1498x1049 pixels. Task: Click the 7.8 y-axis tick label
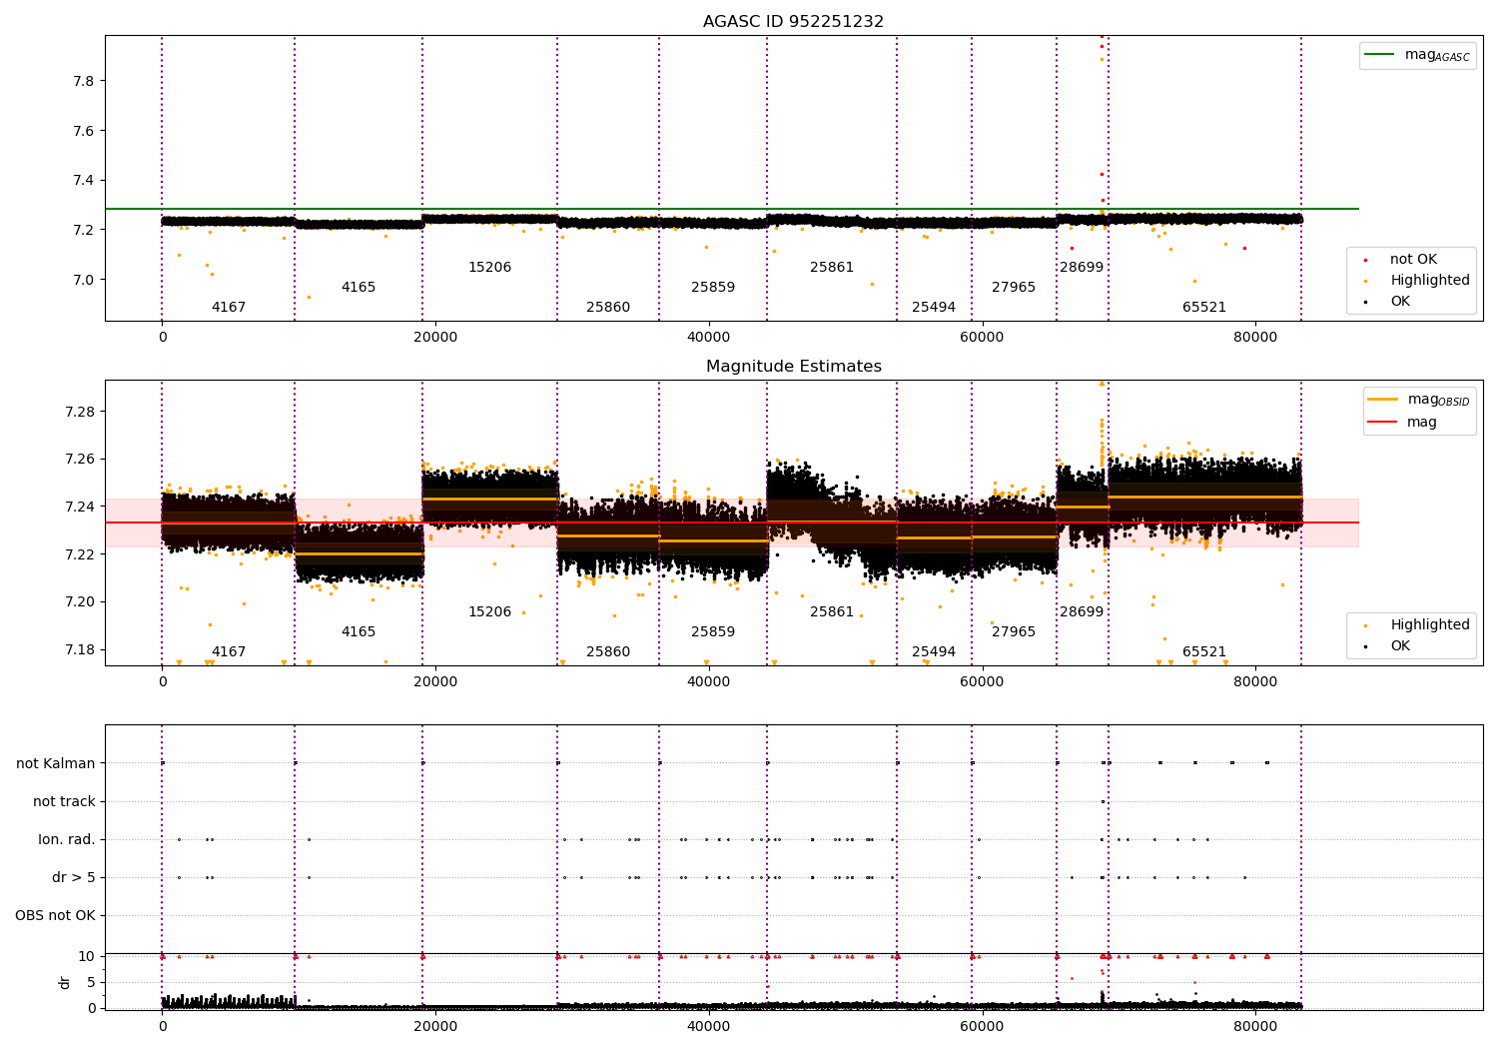(85, 81)
